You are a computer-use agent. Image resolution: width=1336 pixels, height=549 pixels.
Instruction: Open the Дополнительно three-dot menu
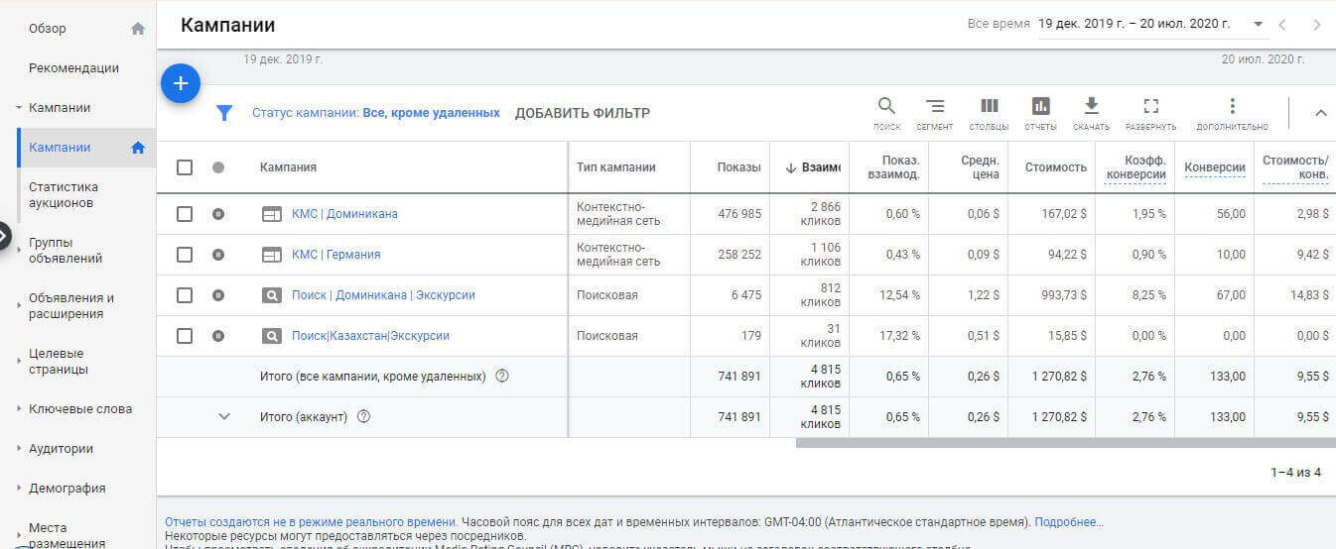point(1232,107)
